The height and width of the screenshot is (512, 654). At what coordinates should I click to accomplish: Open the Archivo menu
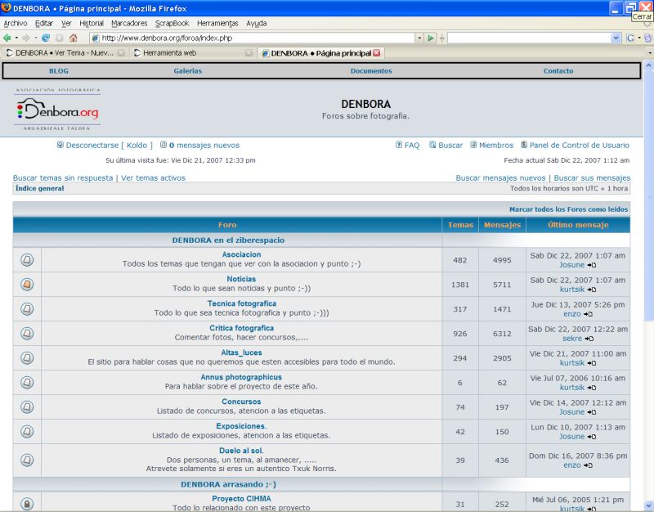click(x=16, y=24)
